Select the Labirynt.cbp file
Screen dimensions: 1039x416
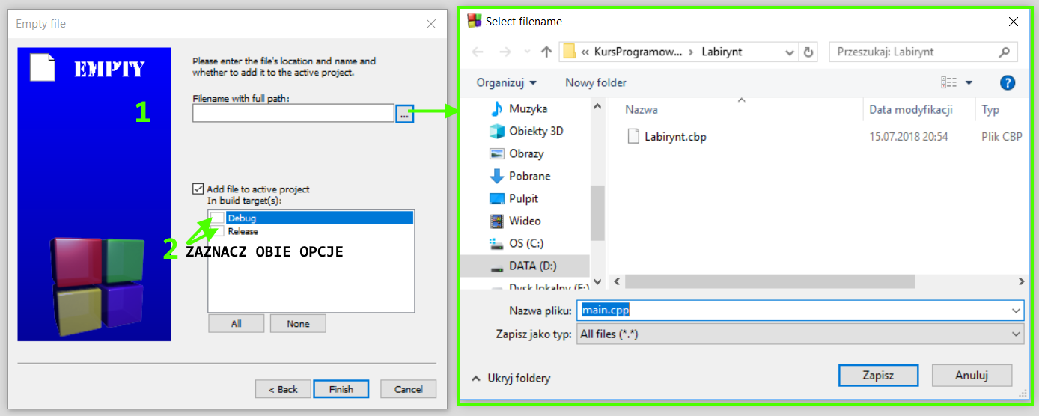[x=674, y=137]
